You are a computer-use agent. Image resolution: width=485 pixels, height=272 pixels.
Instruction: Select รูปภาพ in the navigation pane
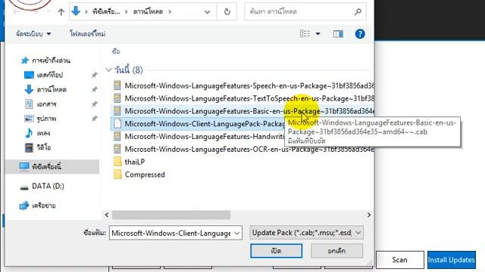pyautogui.click(x=46, y=119)
